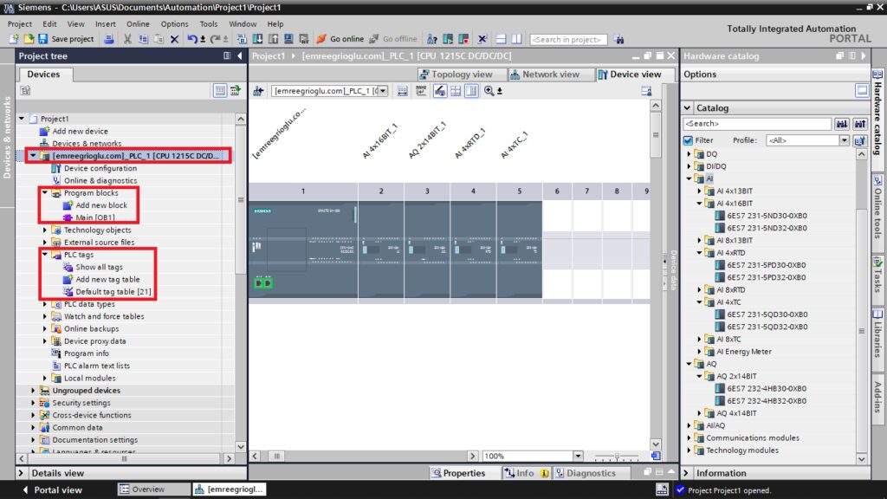This screenshot has width=887, height=499.
Task: Click the Open project folder icon
Action: coord(29,39)
